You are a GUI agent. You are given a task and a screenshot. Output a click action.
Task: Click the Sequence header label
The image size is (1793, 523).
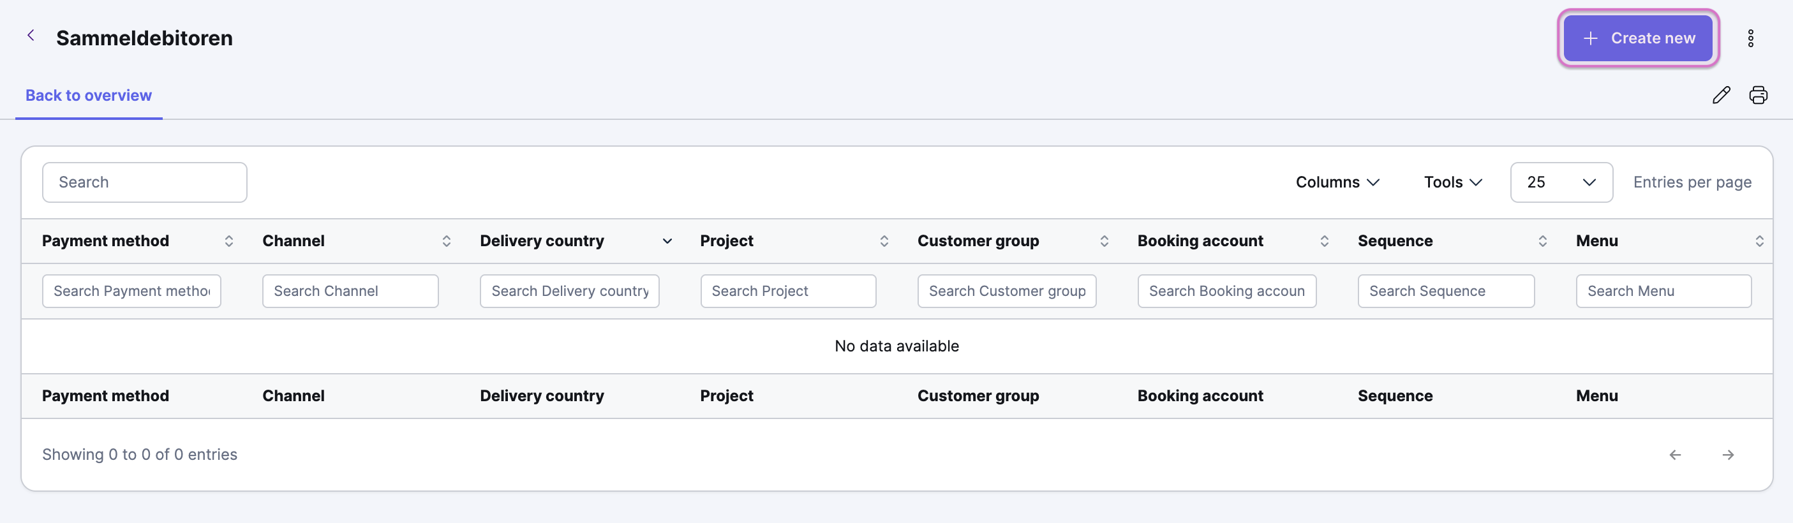tap(1395, 241)
